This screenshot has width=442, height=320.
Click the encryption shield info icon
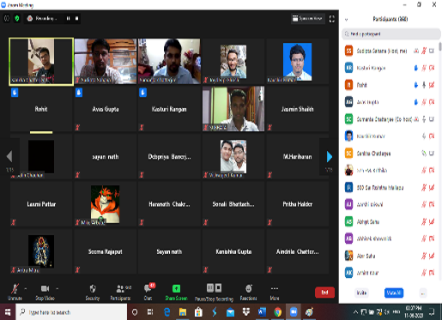[x=17, y=19]
